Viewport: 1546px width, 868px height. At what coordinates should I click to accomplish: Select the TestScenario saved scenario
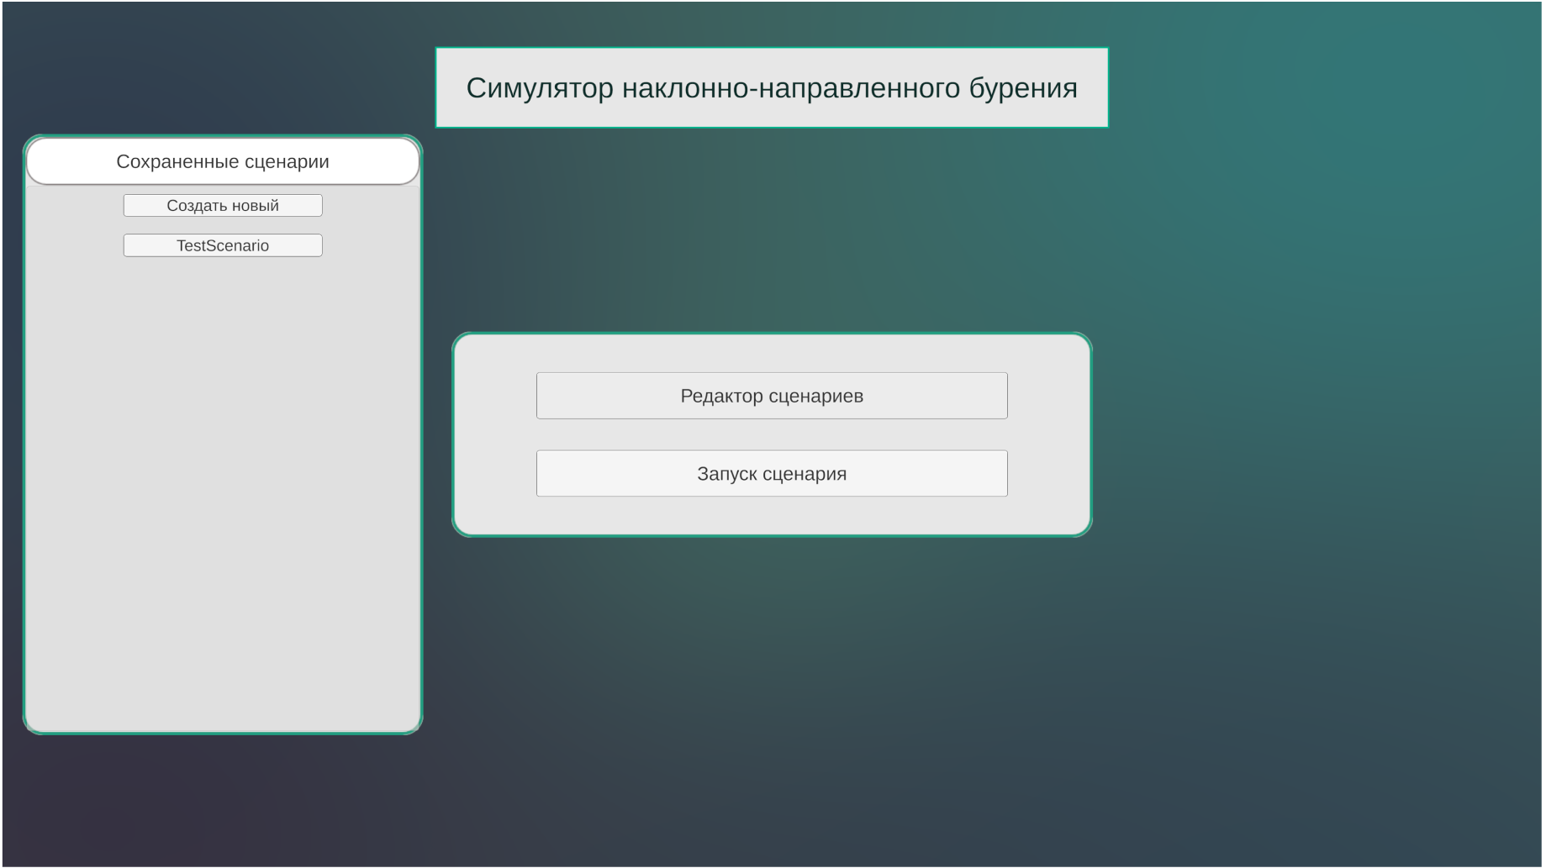222,245
